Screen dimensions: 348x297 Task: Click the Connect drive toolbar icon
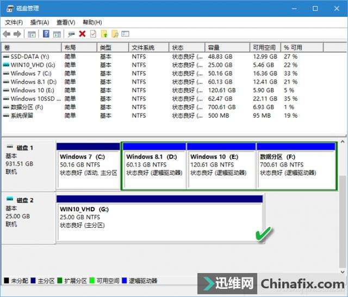coord(71,34)
